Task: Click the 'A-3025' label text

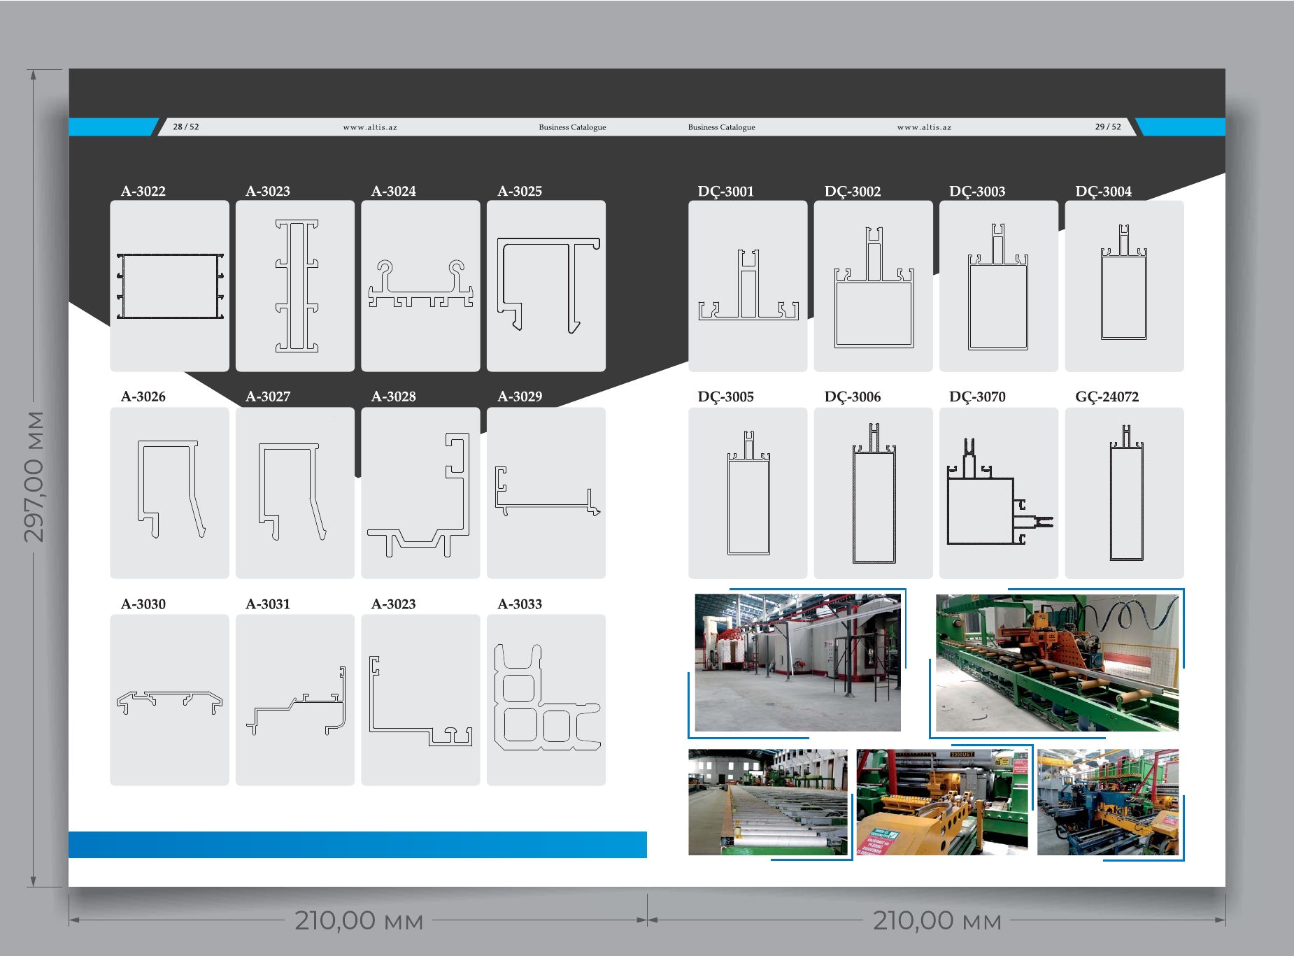Action: point(520,191)
